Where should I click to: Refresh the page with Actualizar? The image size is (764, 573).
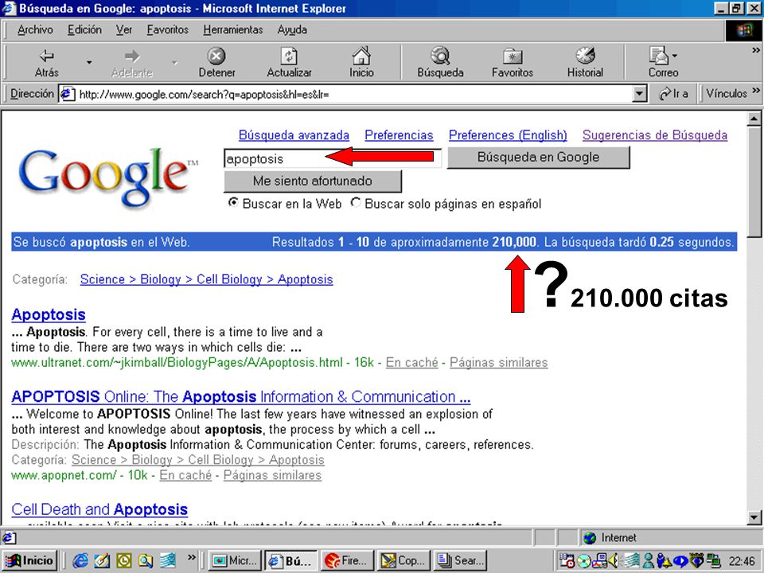[289, 62]
